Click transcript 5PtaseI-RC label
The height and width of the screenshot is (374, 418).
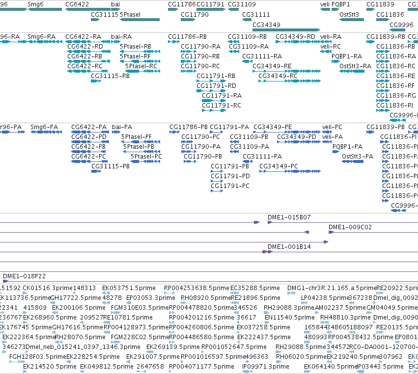click(141, 66)
